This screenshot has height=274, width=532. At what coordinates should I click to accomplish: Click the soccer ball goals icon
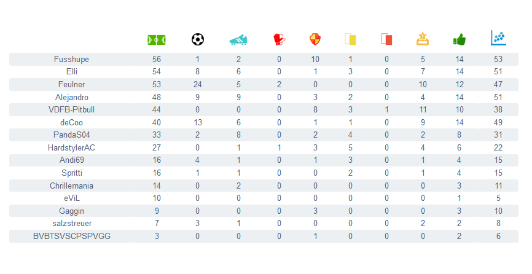coord(197,39)
